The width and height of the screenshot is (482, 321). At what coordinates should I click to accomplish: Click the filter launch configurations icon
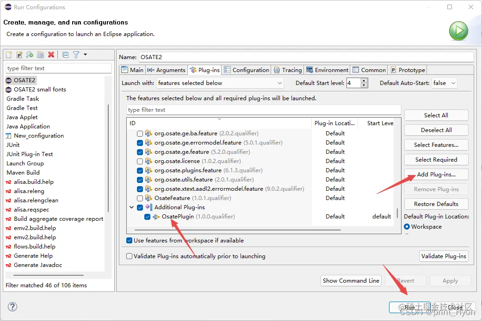pyautogui.click(x=76, y=55)
